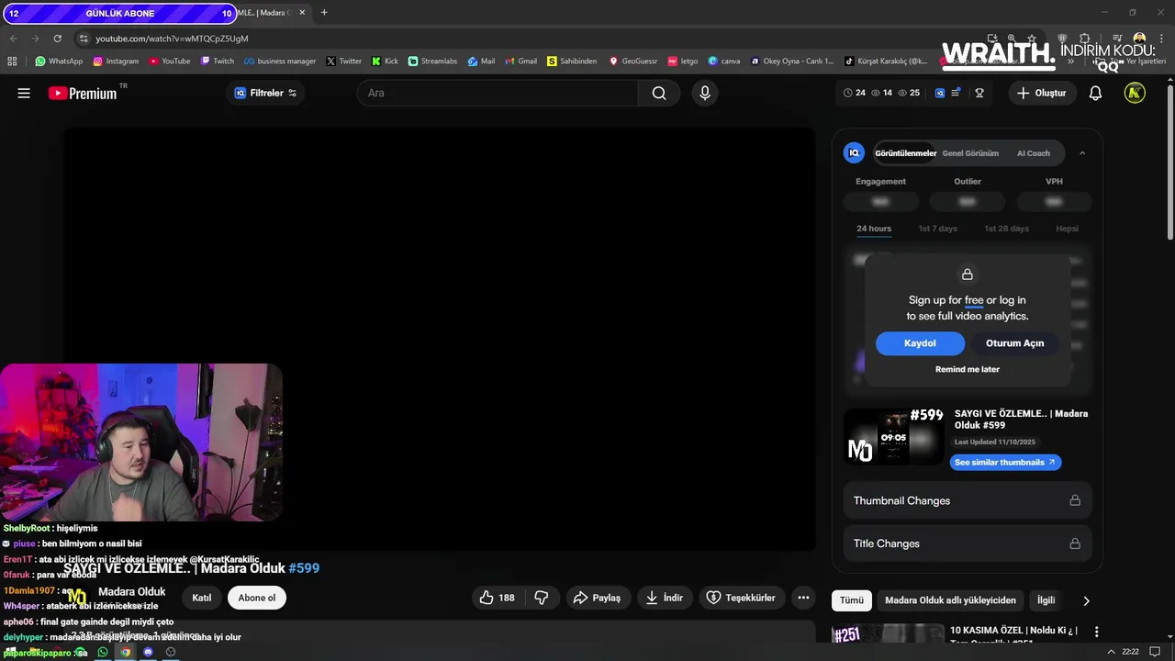The width and height of the screenshot is (1175, 661).
Task: Open the Kick bookmark
Action: [x=385, y=62]
